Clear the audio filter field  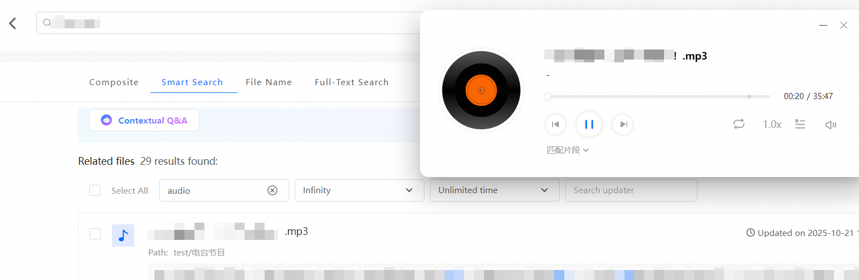272,190
